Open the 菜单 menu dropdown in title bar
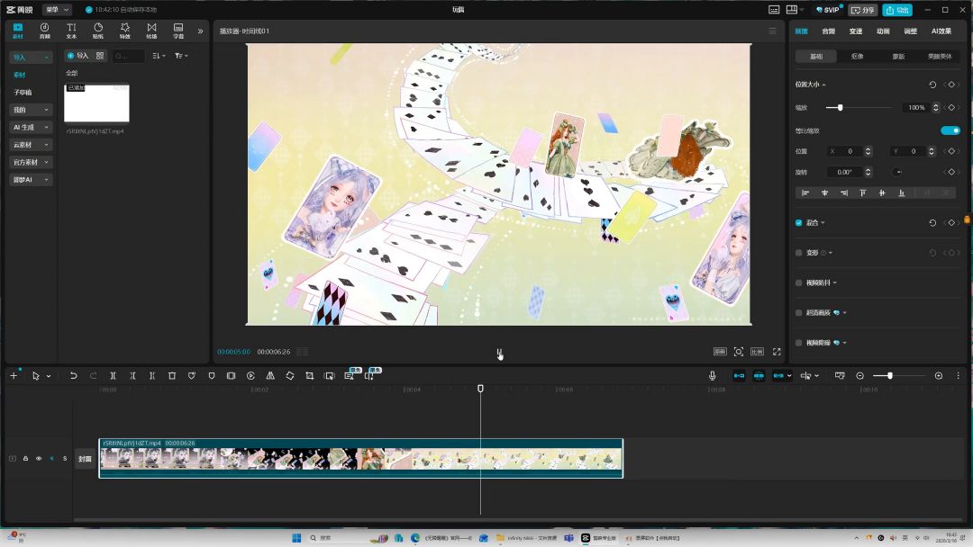 [57, 10]
